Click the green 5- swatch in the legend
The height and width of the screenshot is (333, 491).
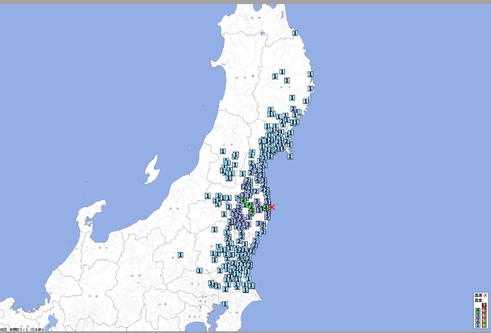pos(484,325)
